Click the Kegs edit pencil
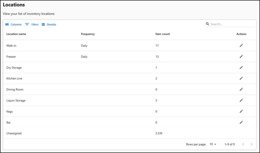This screenshot has height=153, width=260. tap(241, 111)
